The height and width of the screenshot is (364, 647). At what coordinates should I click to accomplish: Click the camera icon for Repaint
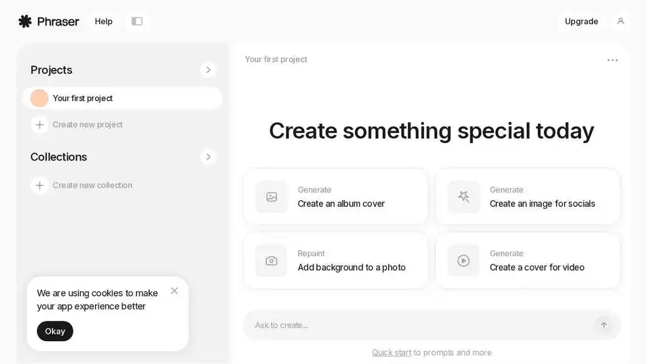point(272,261)
